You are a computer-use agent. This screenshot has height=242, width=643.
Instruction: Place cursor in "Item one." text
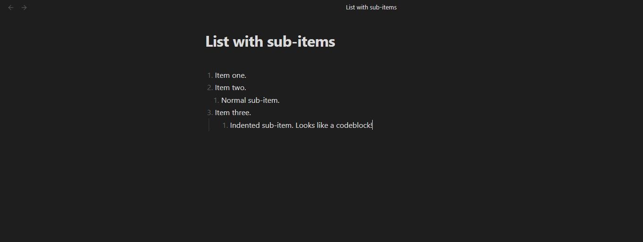point(231,75)
